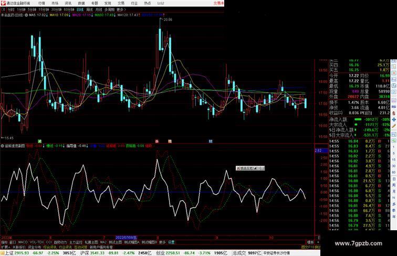The height and width of the screenshot is (256, 397).
Task: Switch to 分时 chart period
Action: (x=11, y=9)
